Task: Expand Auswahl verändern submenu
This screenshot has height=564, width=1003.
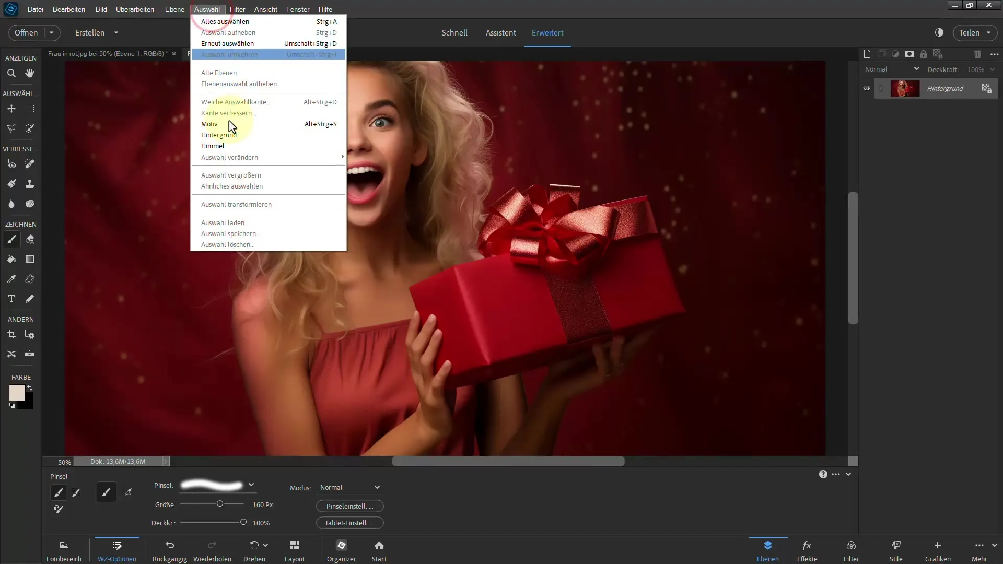Action: [268, 157]
